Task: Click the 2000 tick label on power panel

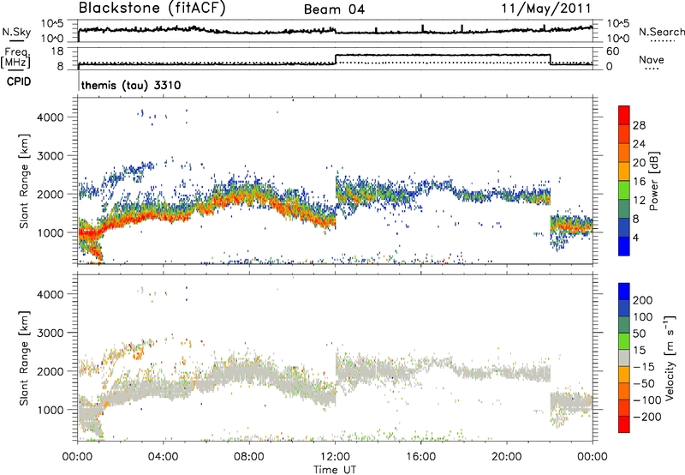Action: (51, 194)
